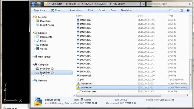Select file IMG0150A
The width and height of the screenshot is (194, 109).
pos(85,71)
